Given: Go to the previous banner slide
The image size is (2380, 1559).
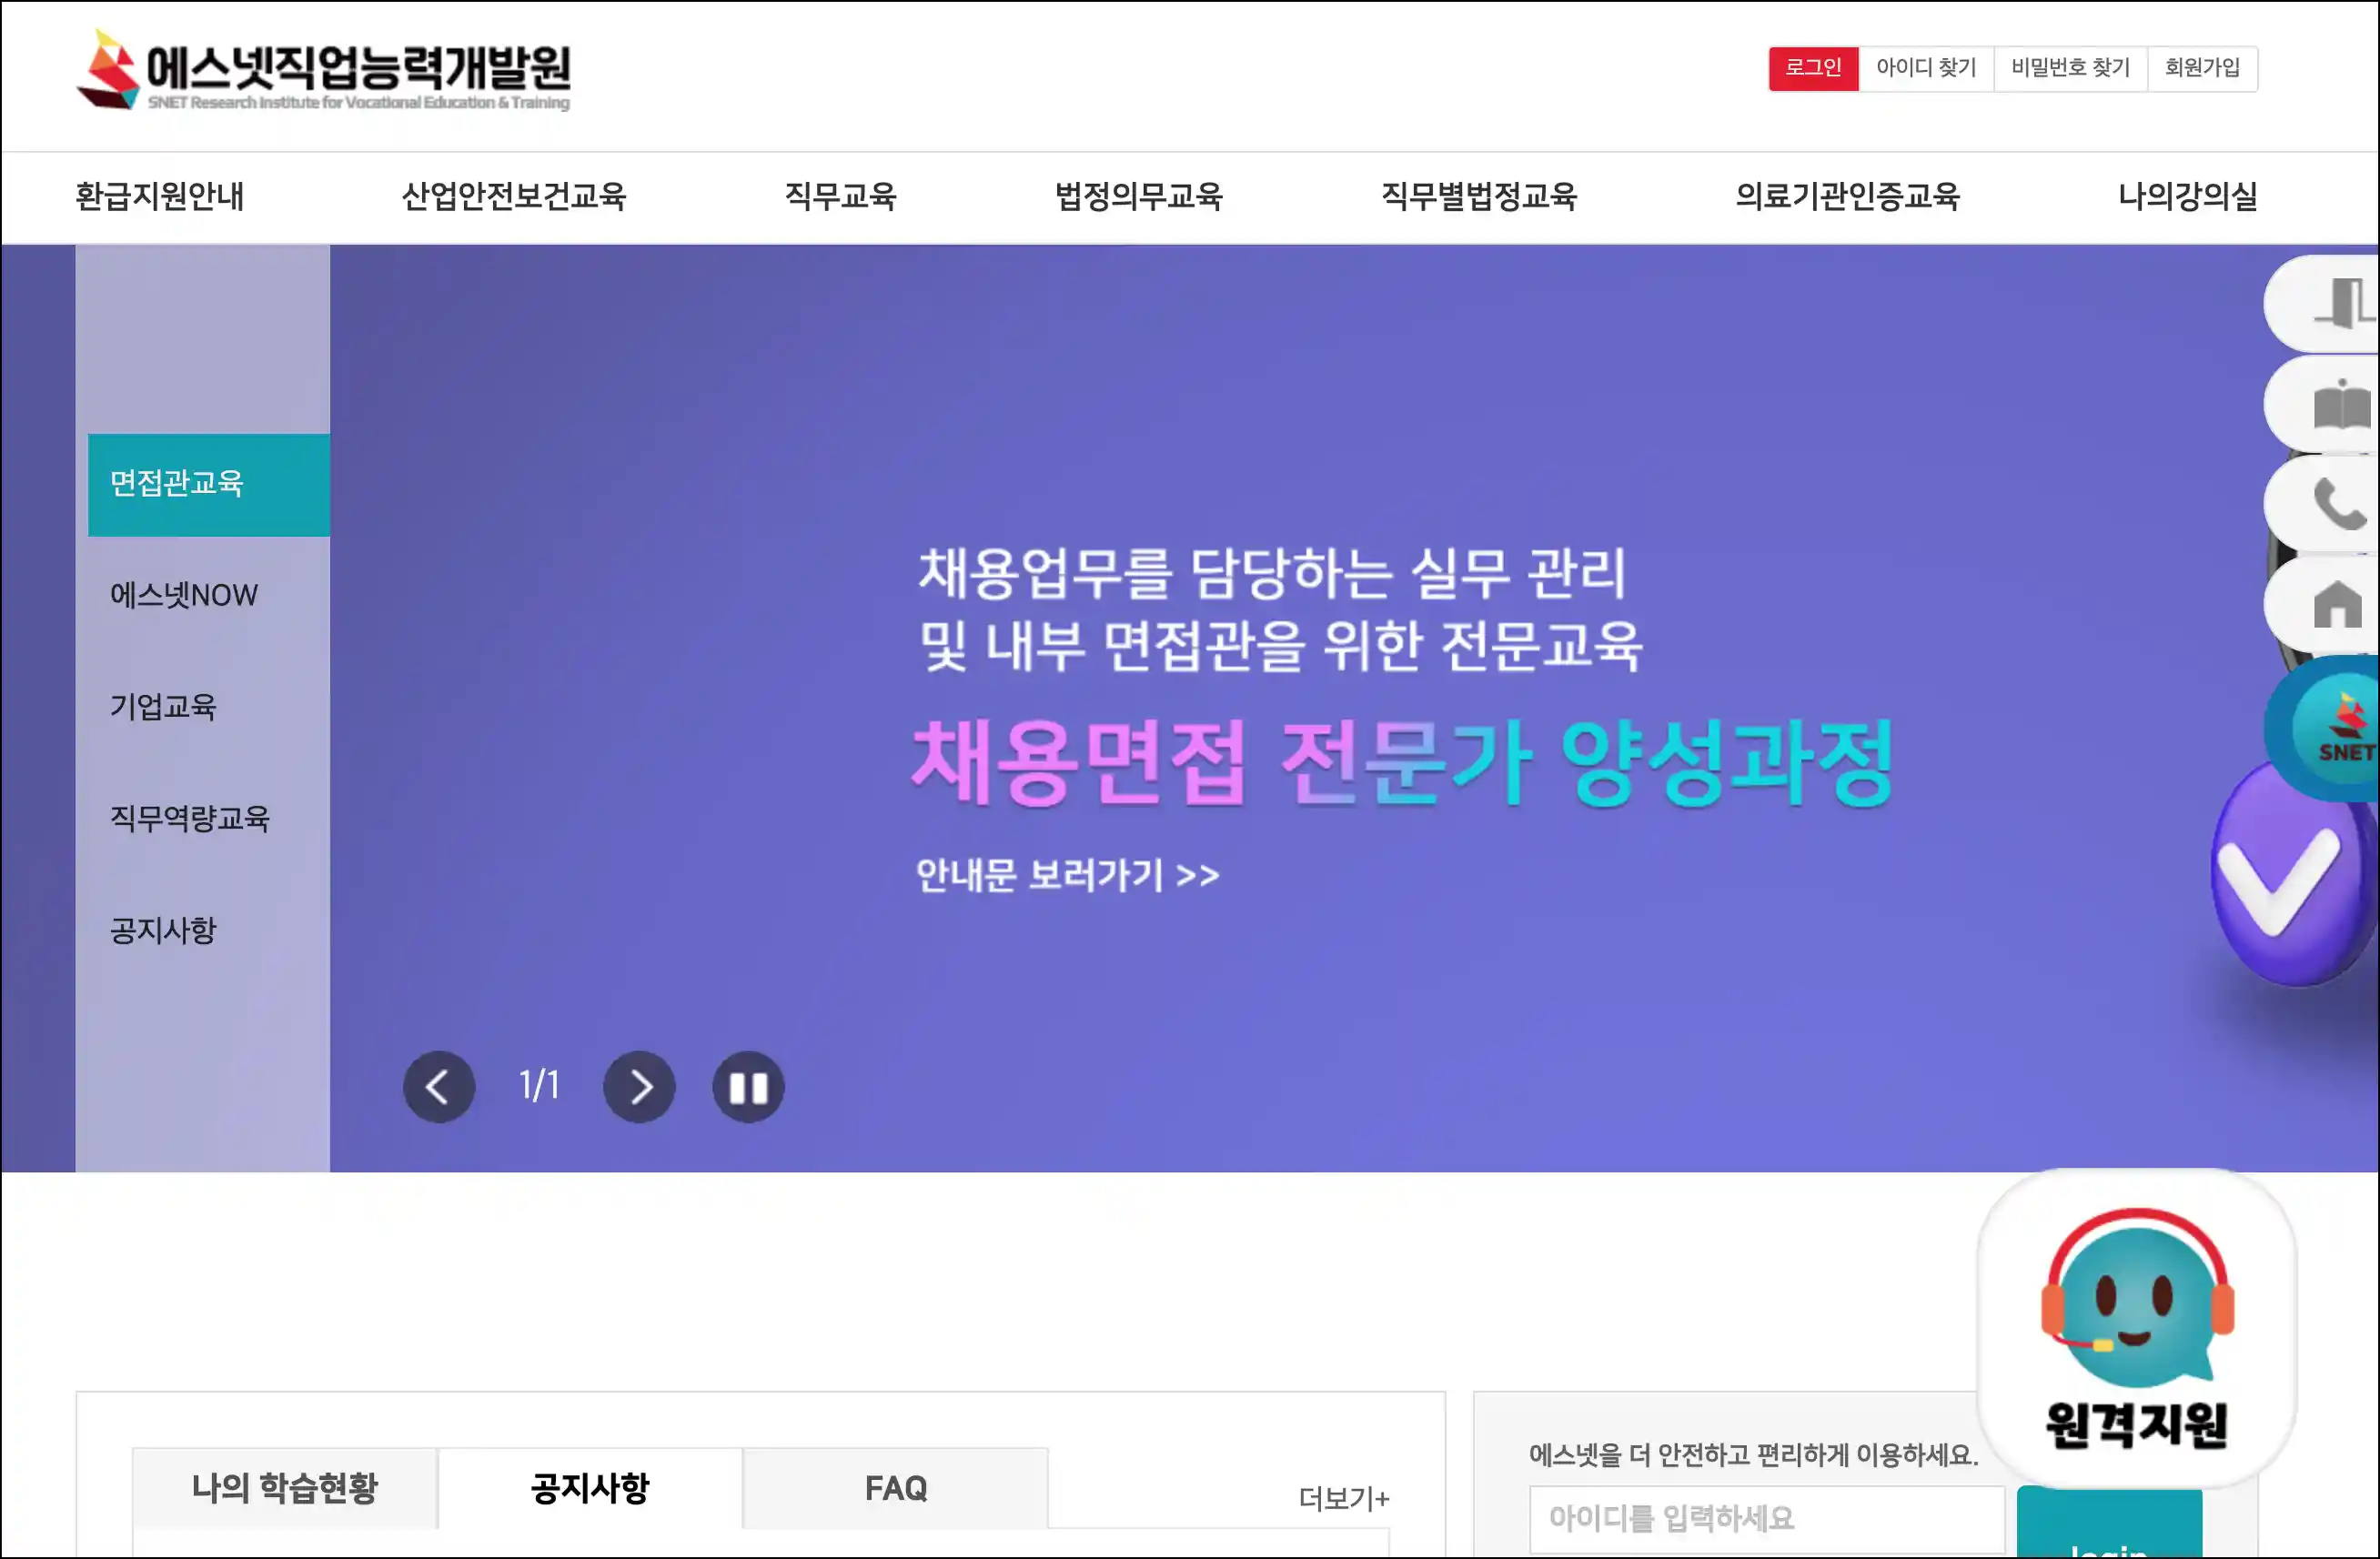Looking at the screenshot, I should tap(439, 1087).
